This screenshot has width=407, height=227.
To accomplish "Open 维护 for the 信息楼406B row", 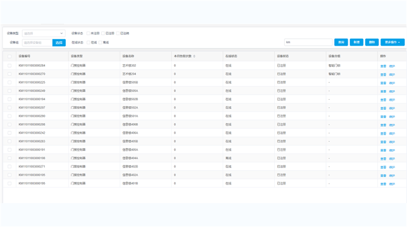I will click(x=392, y=125).
